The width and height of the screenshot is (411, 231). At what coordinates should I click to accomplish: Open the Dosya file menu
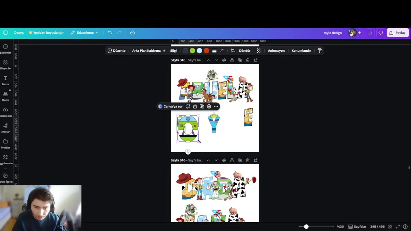click(x=19, y=33)
